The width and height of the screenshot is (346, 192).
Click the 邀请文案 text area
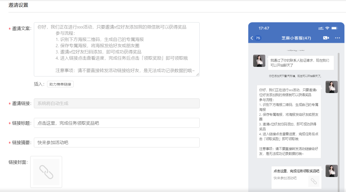117,49
